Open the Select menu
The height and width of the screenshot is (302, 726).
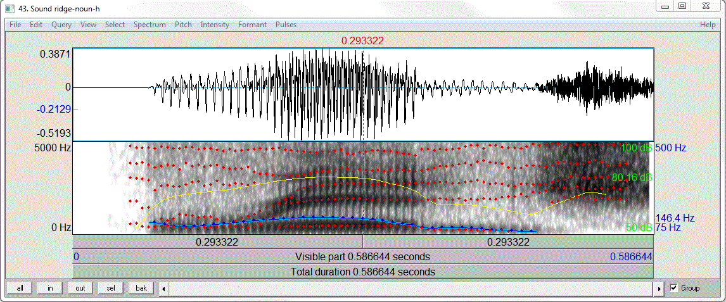(x=115, y=25)
